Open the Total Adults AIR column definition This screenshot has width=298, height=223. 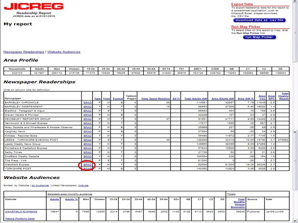pyautogui.click(x=196, y=98)
